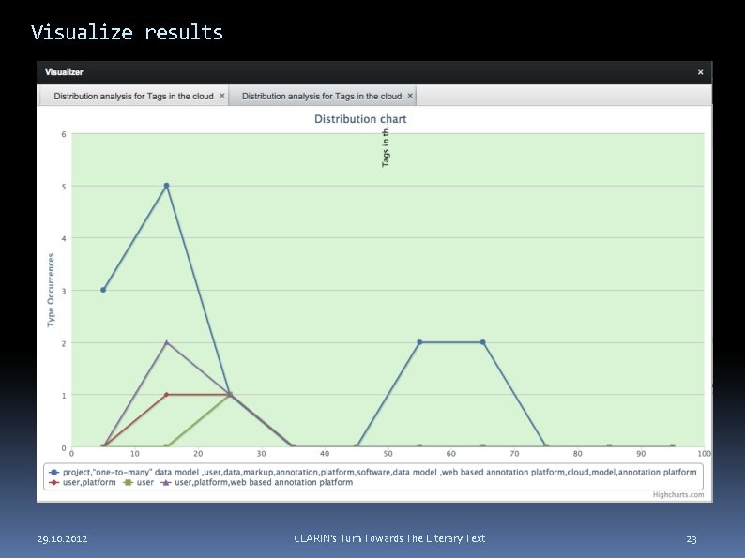Open the Highcharts.com credits link
This screenshot has height=558, width=745.
coord(678,495)
